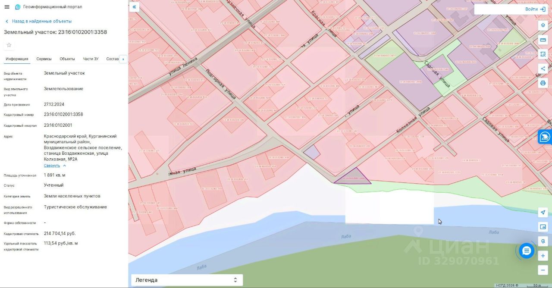
Task: Click the small purple parcel near Подгорная
Action: pyautogui.click(x=312, y=152)
